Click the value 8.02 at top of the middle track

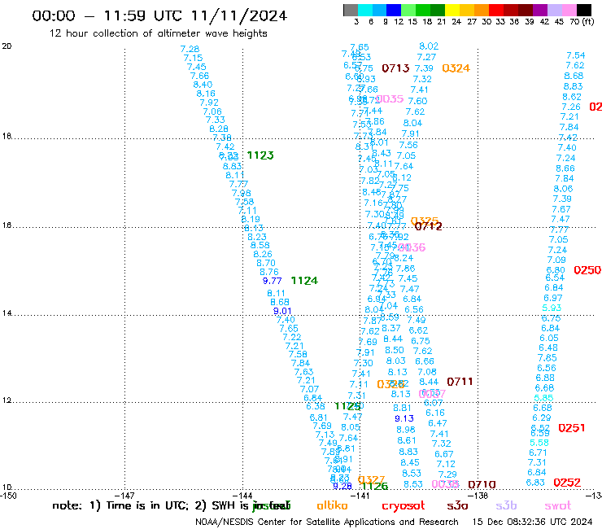pyautogui.click(x=429, y=46)
